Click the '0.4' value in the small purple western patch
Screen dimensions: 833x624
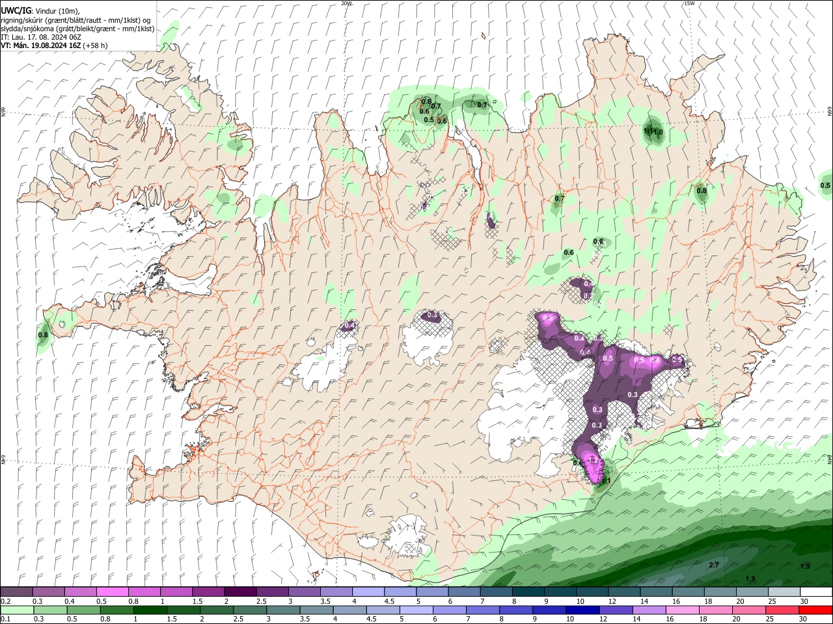pos(350,325)
